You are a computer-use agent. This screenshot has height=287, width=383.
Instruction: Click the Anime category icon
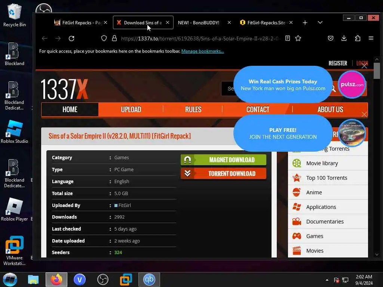297,192
